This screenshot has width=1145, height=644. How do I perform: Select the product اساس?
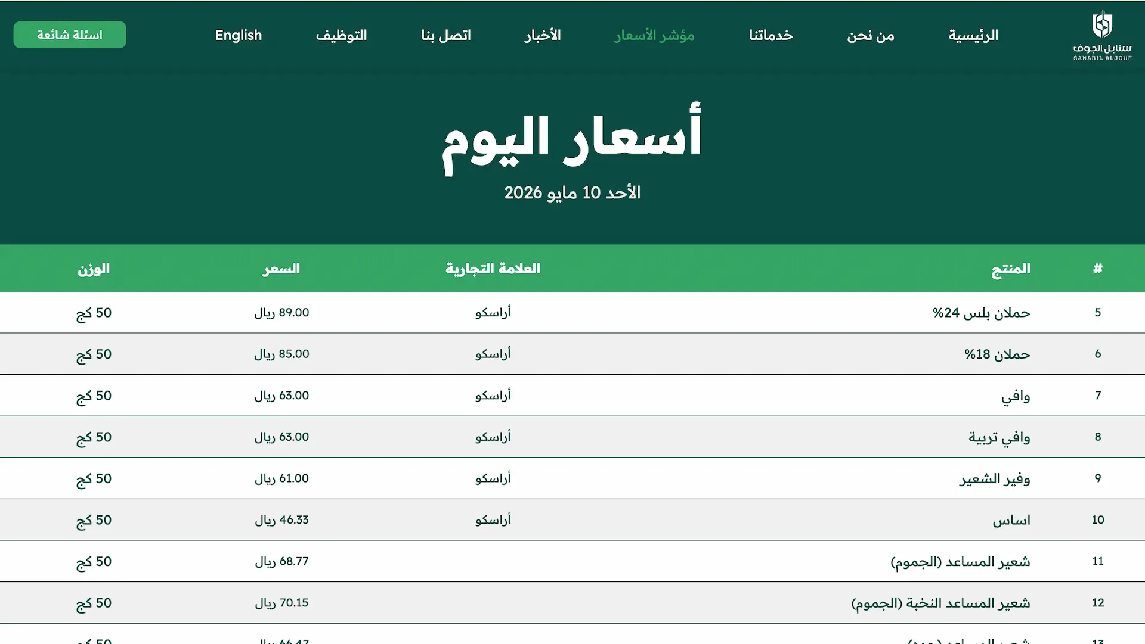point(1011,520)
